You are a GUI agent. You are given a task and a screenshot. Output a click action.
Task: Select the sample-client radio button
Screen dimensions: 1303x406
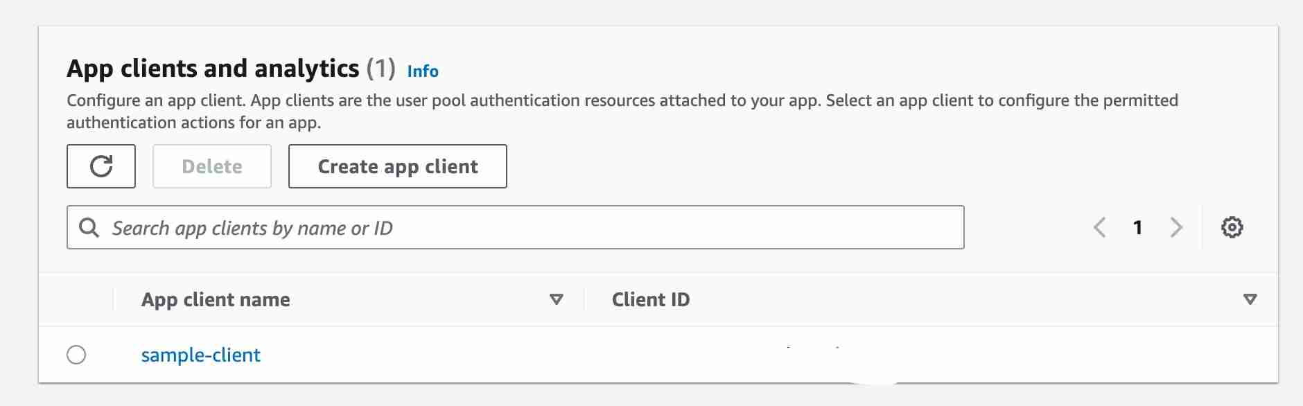point(76,355)
